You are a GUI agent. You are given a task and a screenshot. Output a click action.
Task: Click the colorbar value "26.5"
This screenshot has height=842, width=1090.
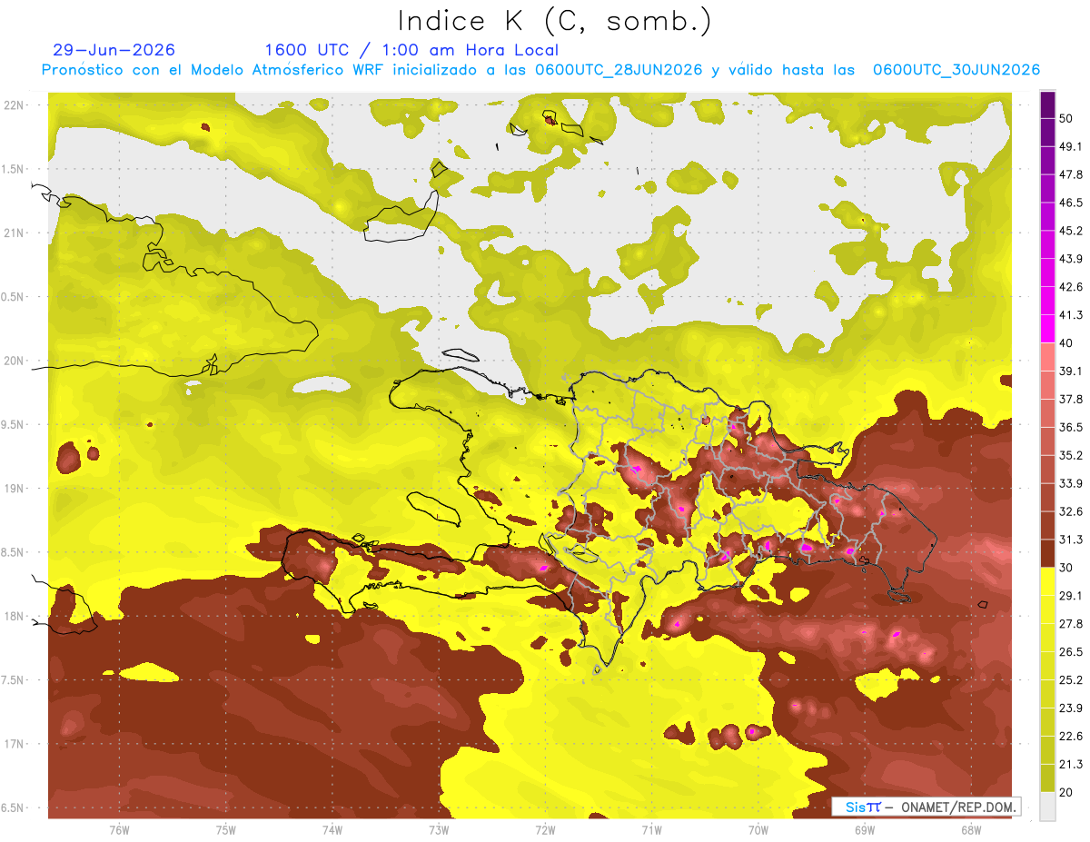(x=1071, y=652)
